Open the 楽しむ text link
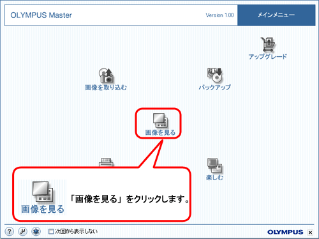Image resolution: width=319 pixels, height=239 pixels. 214,178
